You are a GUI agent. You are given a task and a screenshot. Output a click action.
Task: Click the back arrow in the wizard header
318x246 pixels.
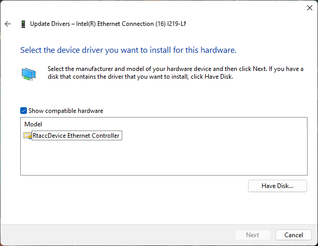point(8,24)
